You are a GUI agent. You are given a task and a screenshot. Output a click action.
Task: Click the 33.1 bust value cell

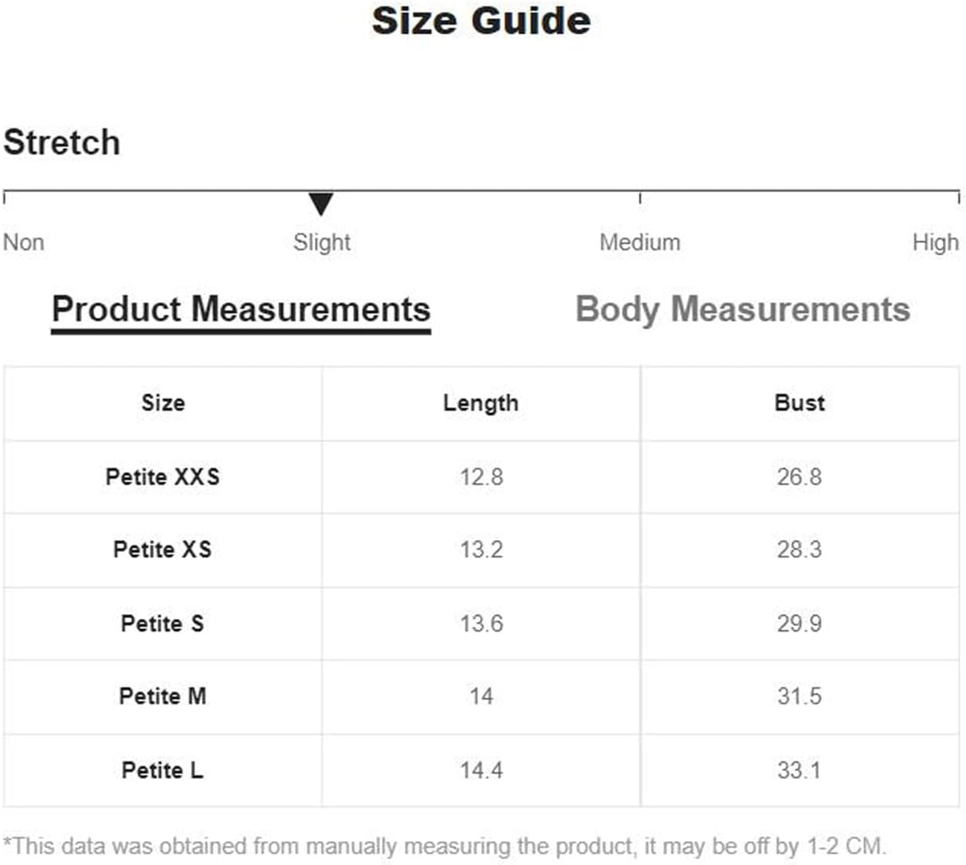pos(799,770)
